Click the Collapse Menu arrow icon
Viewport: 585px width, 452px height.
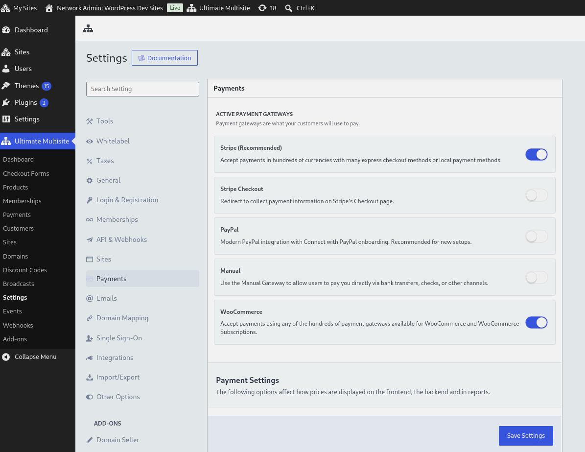pos(6,357)
